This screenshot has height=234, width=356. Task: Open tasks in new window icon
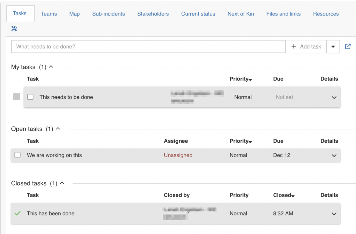[348, 46]
